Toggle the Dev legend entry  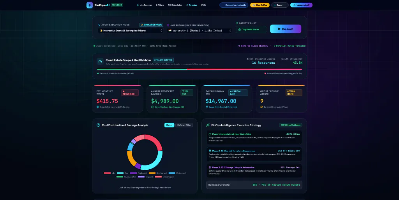[x=122, y=173]
